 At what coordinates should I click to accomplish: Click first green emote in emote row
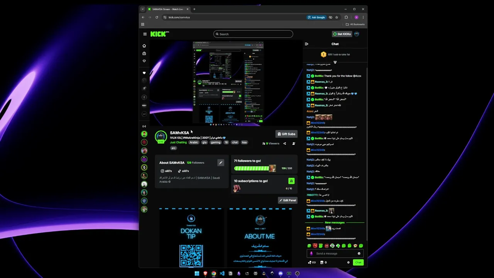point(309,246)
